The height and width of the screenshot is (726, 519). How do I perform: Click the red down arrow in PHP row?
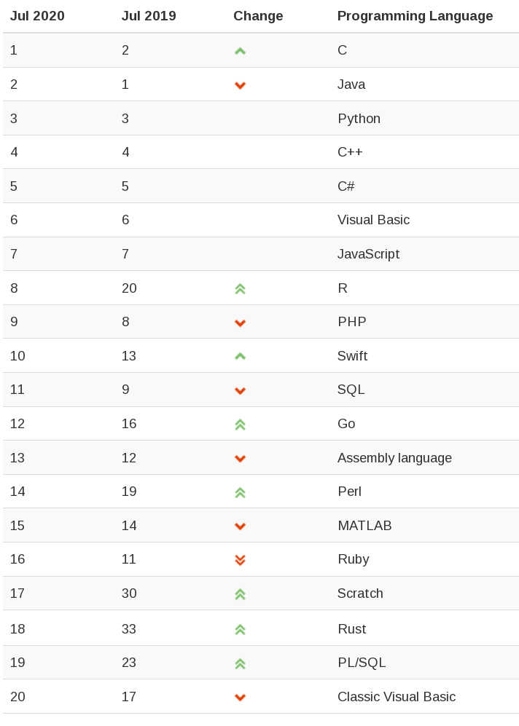(240, 323)
